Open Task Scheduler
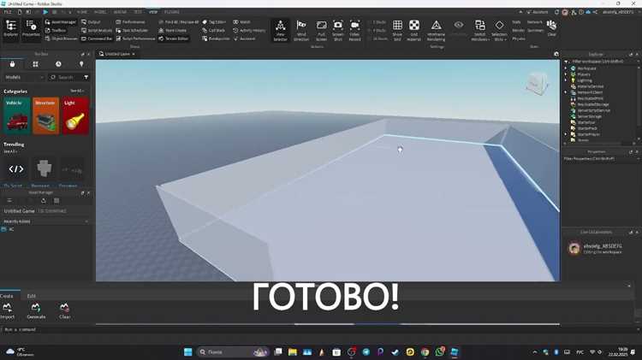Viewport: 642px width, 360px height. pos(132,30)
